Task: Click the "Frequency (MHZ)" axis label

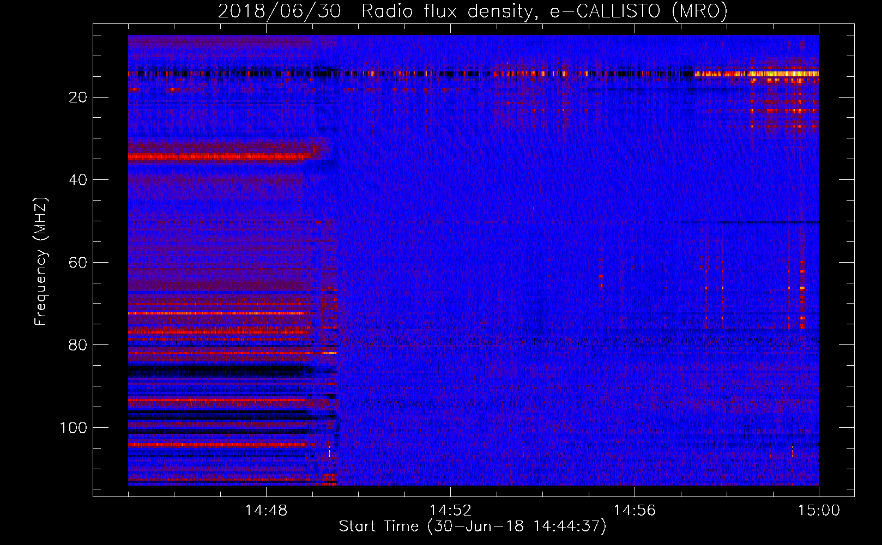Action: [x=41, y=262]
